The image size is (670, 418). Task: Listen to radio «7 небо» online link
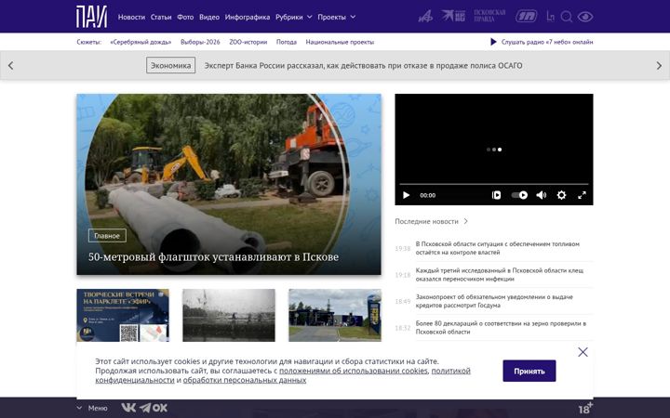[x=547, y=42]
